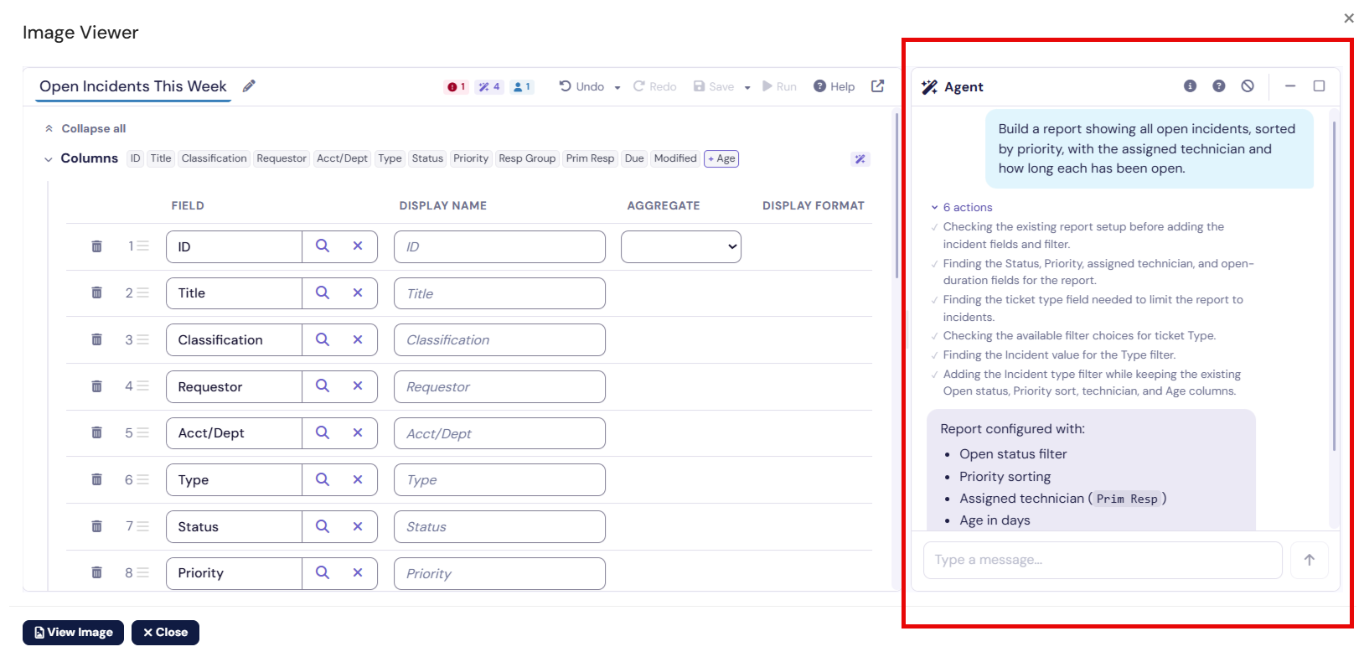Click the + Age column chip
This screenshot has width=1364, height=657.
point(721,158)
